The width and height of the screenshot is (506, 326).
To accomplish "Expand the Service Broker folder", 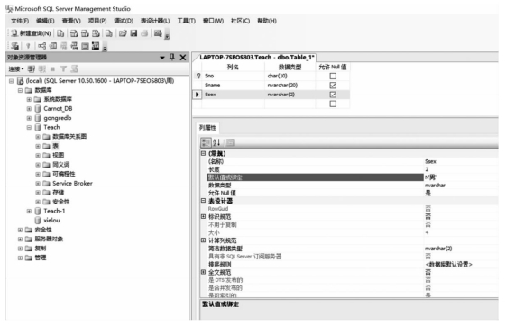I will point(38,184).
